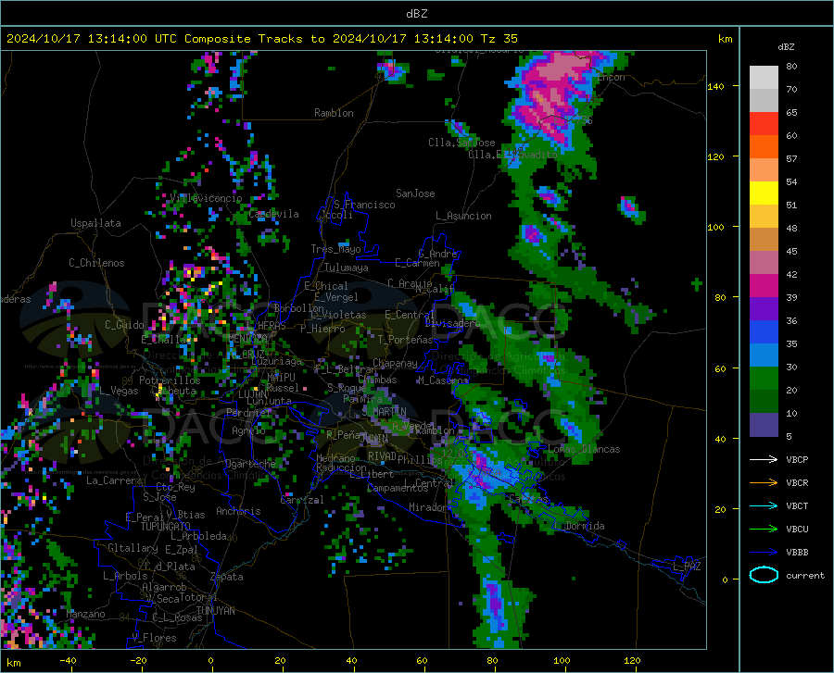Click the magenta 39-42 dBZ legend swatch
Screen dimensions: 834x673
tap(764, 286)
